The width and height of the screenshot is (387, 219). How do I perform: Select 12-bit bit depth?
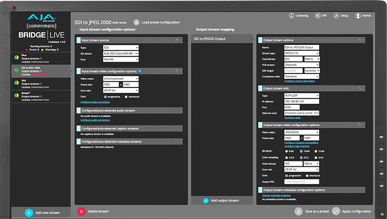click(x=316, y=151)
